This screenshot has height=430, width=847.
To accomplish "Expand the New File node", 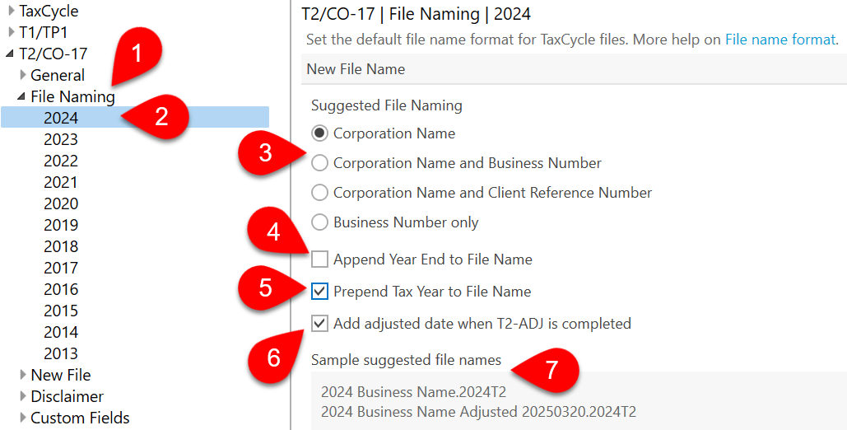I will pos(23,376).
